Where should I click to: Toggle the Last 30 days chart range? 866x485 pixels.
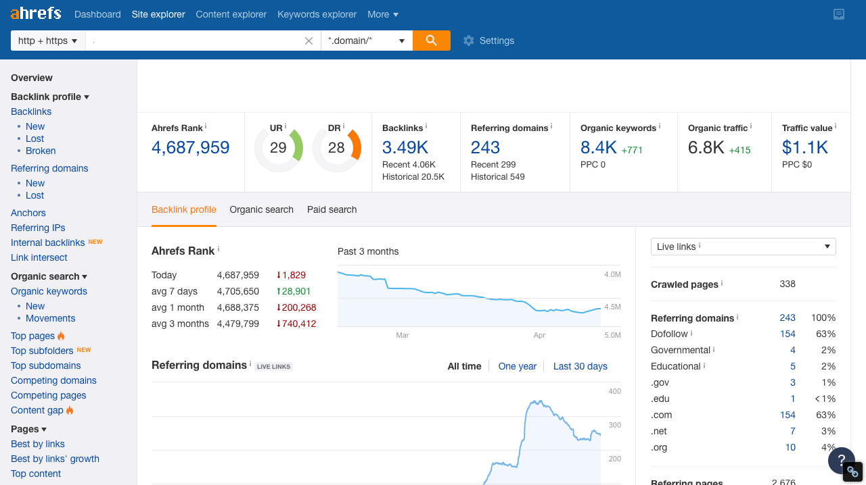[x=580, y=365]
